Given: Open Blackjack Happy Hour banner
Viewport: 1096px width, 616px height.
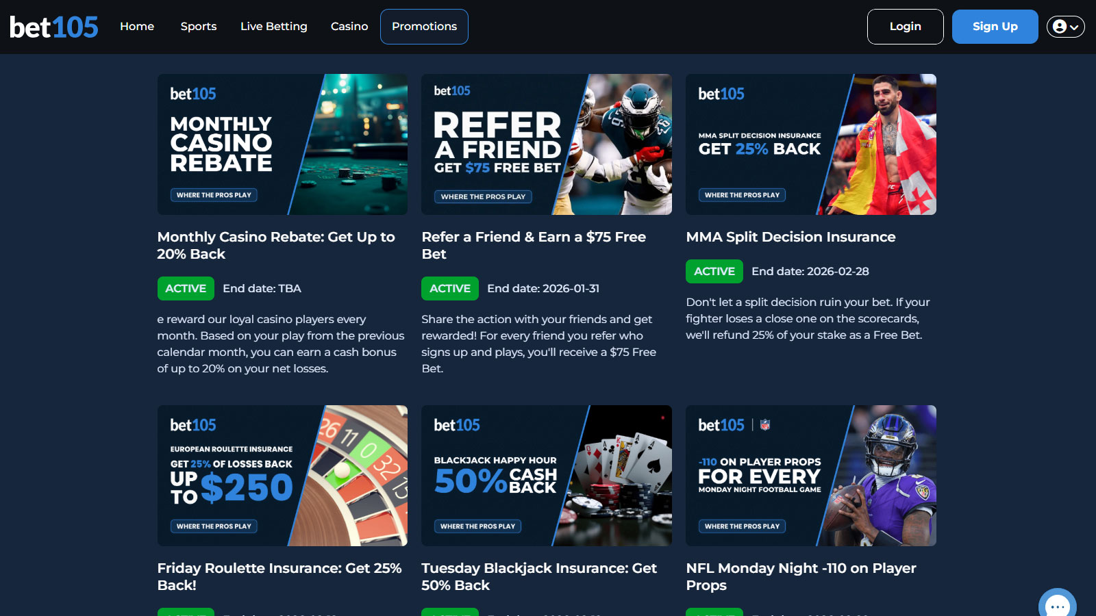Looking at the screenshot, I should point(547,476).
